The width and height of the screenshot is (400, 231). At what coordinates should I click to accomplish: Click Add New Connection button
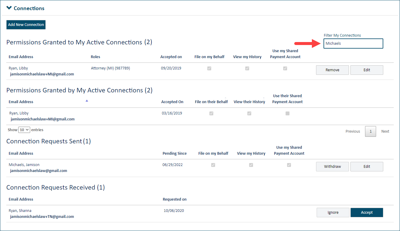coord(26,25)
